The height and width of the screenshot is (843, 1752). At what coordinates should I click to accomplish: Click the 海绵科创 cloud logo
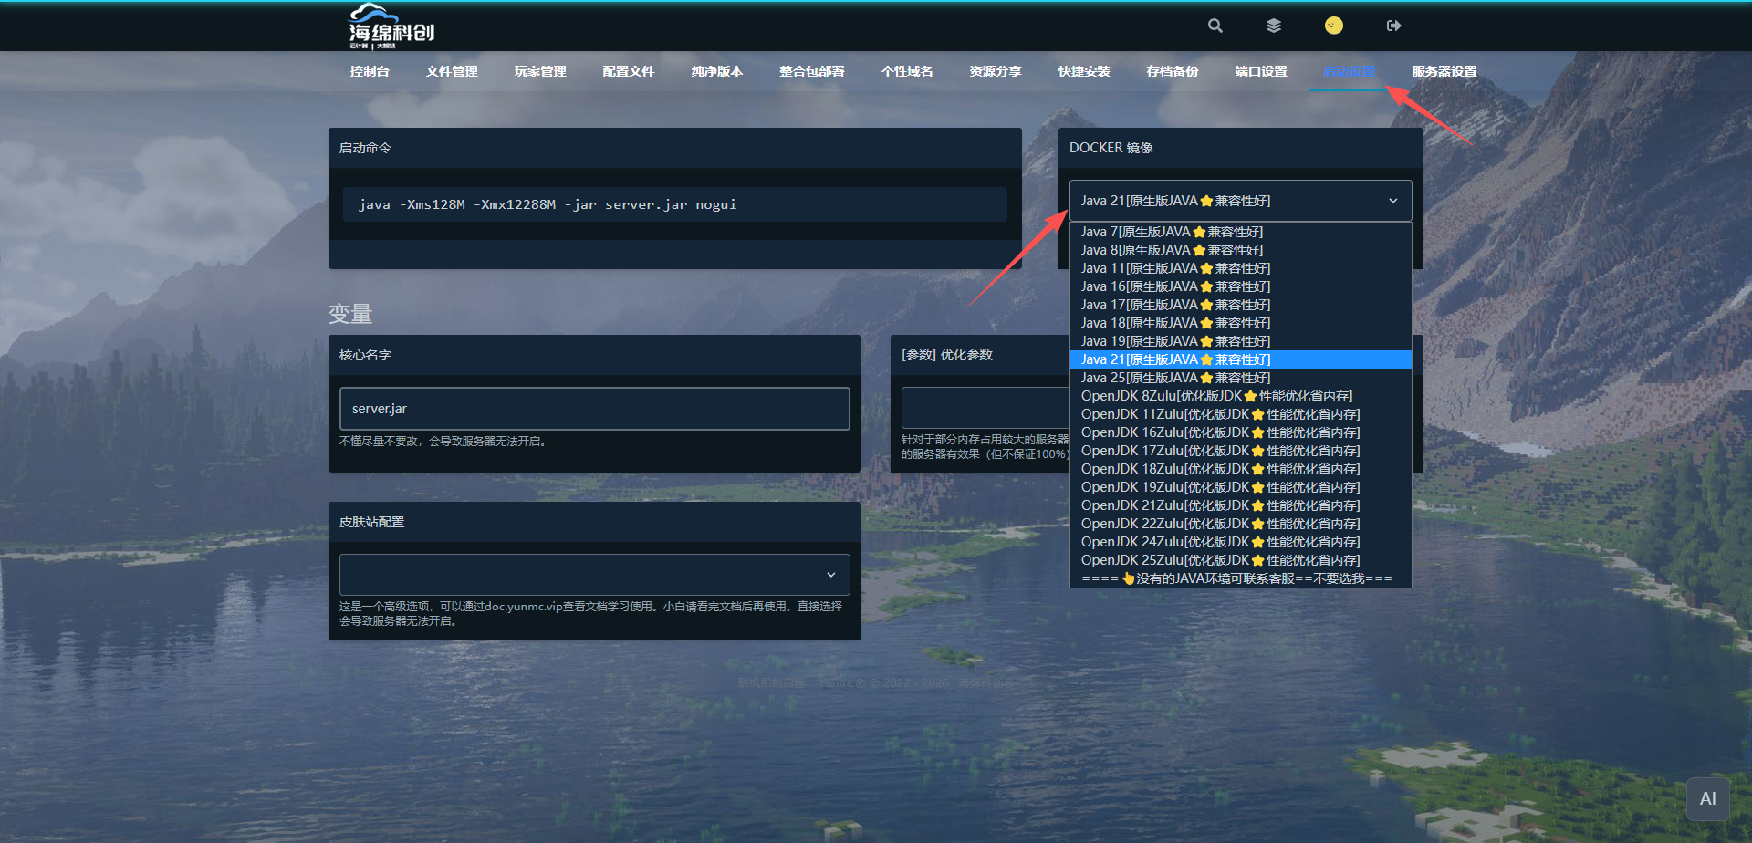391,26
